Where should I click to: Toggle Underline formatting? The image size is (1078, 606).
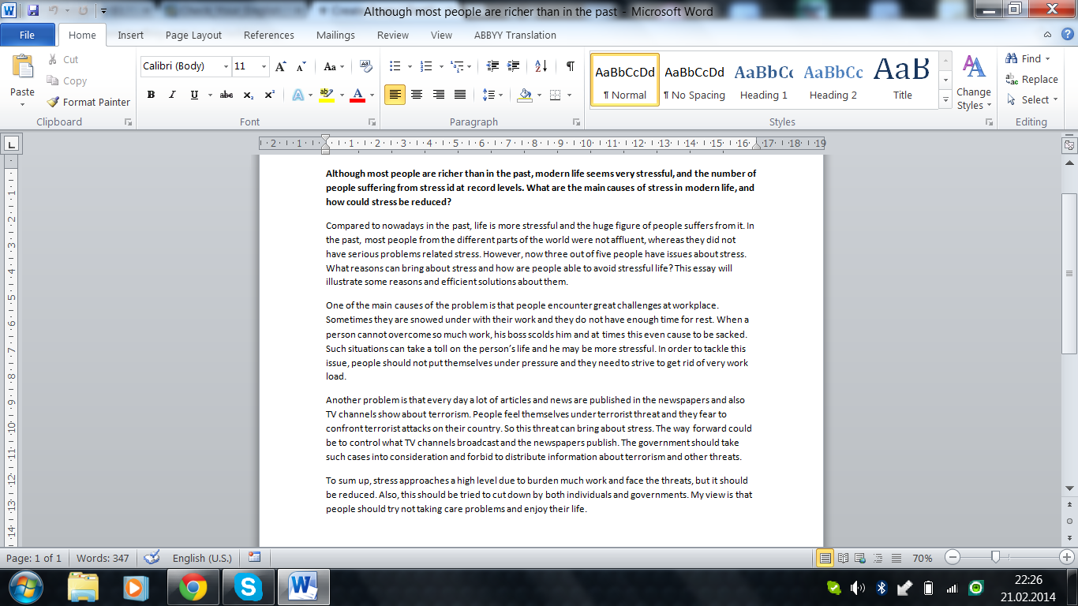click(x=194, y=95)
